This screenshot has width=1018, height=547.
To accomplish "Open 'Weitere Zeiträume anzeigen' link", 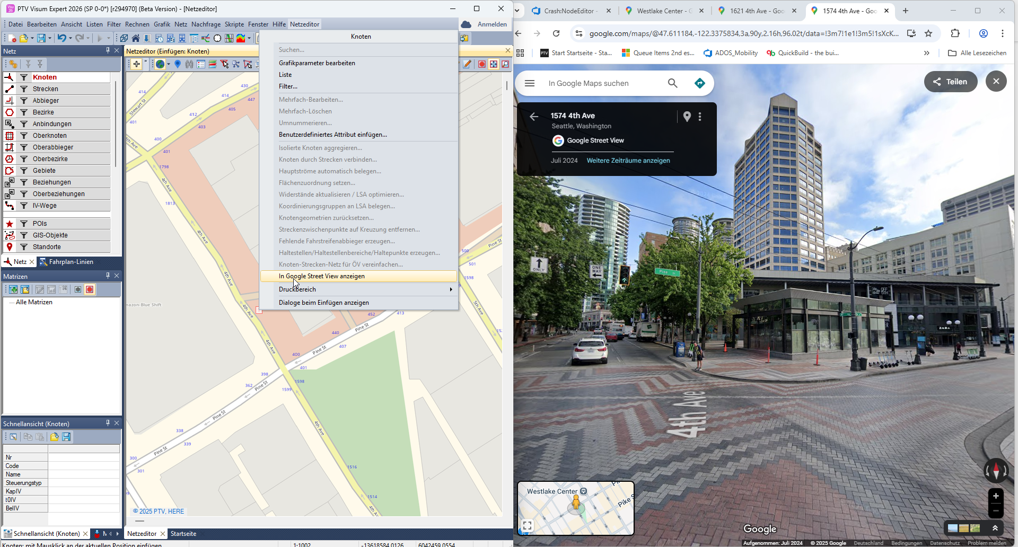I will point(628,161).
